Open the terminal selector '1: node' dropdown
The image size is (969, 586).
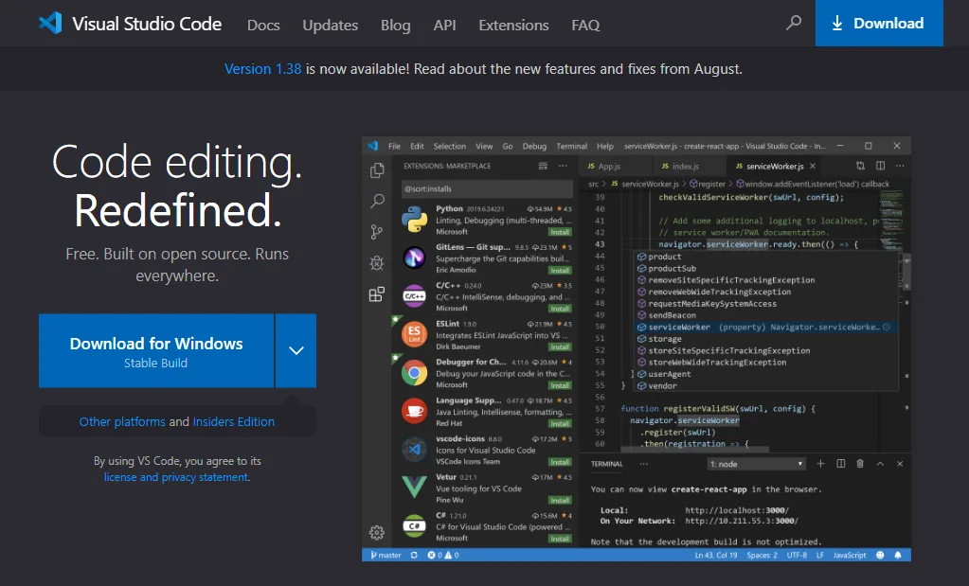pyautogui.click(x=756, y=464)
